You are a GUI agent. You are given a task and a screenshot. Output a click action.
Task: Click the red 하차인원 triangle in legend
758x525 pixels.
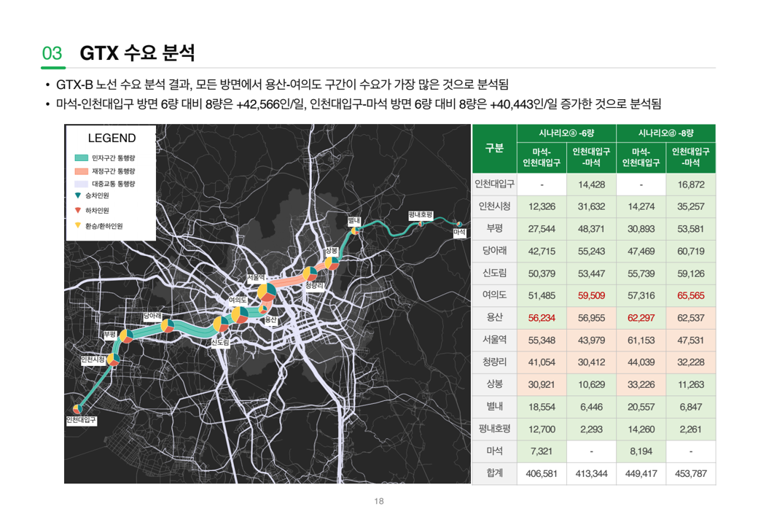point(77,210)
